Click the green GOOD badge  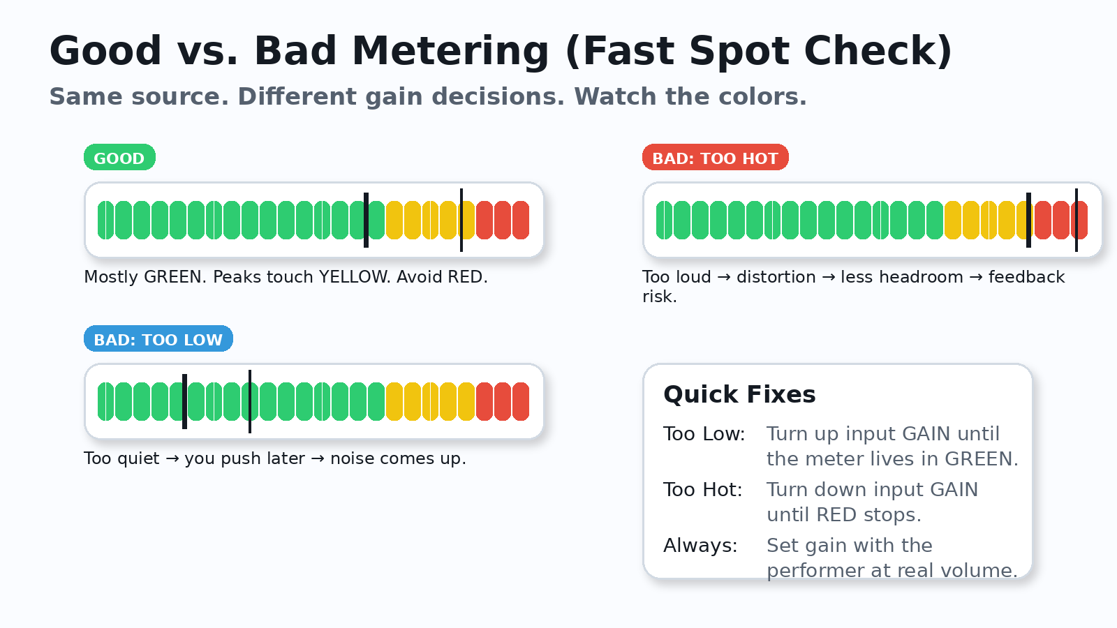(119, 158)
